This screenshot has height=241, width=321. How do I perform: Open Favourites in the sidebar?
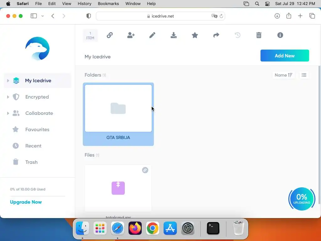tap(37, 130)
